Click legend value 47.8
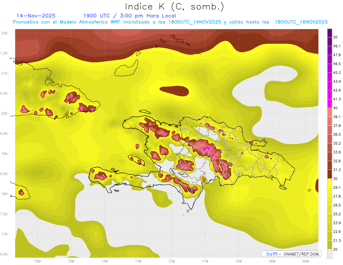343x265 pixels. [337, 55]
